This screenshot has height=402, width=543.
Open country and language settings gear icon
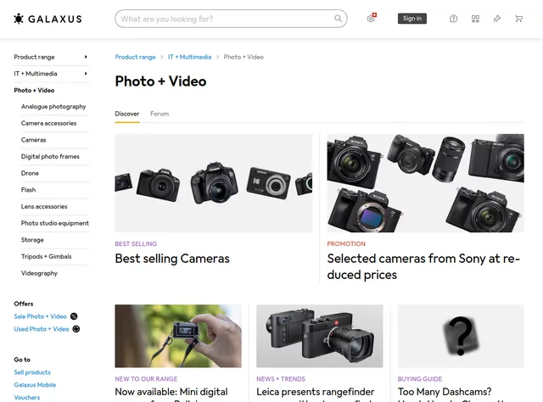[x=371, y=19]
